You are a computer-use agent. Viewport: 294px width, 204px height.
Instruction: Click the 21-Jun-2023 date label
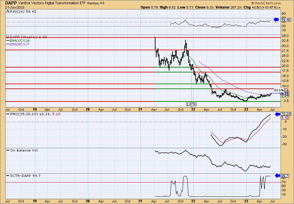click(x=15, y=7)
